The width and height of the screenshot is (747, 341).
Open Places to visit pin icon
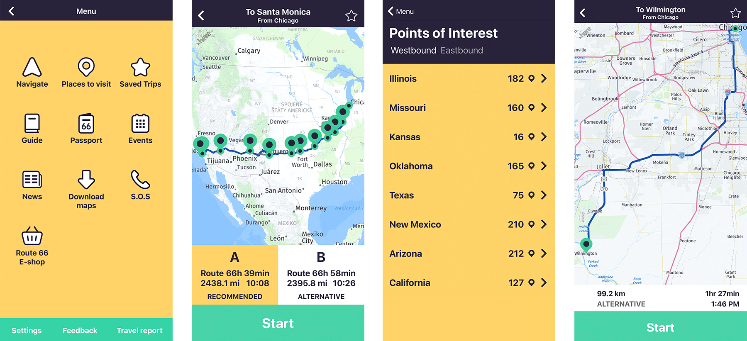point(86,67)
